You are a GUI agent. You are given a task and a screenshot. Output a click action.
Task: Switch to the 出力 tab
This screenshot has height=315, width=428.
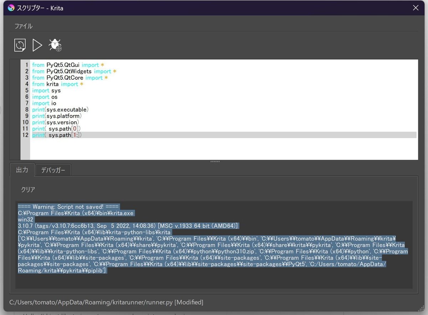[22, 170]
